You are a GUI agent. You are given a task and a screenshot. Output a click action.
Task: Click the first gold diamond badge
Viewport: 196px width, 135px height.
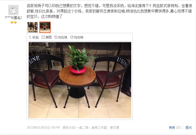pyautogui.click(x=12, y=23)
